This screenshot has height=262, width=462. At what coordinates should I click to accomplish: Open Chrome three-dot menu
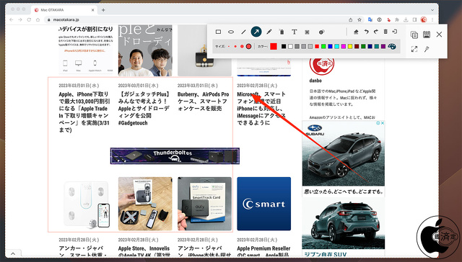(432, 19)
